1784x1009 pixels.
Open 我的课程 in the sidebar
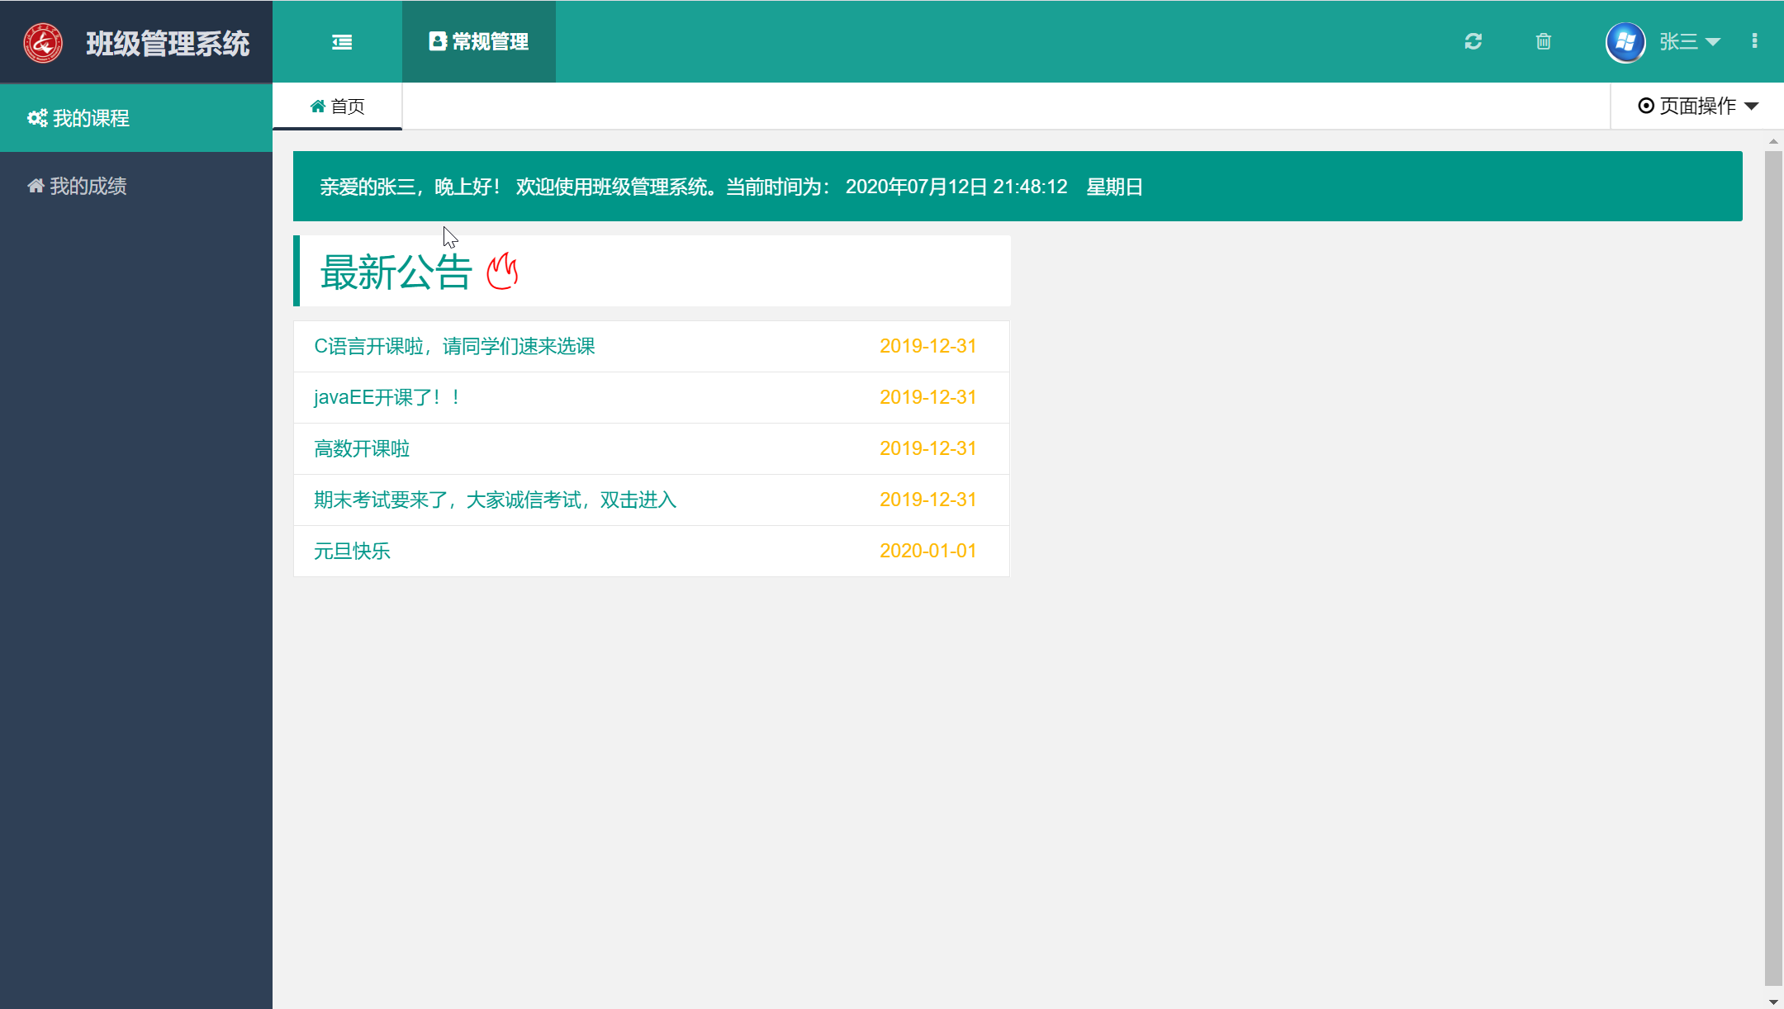tap(136, 118)
